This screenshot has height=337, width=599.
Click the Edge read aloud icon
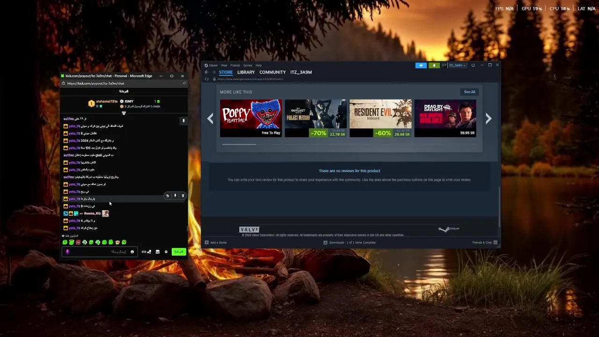point(184,83)
